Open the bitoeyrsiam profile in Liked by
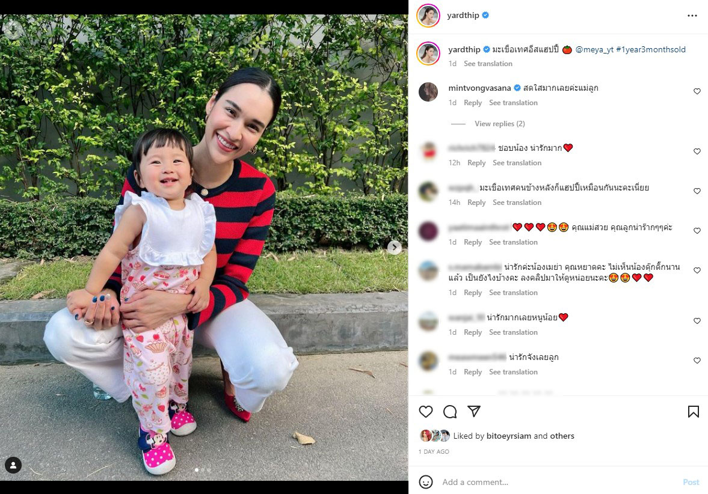The width and height of the screenshot is (708, 494). [x=508, y=436]
